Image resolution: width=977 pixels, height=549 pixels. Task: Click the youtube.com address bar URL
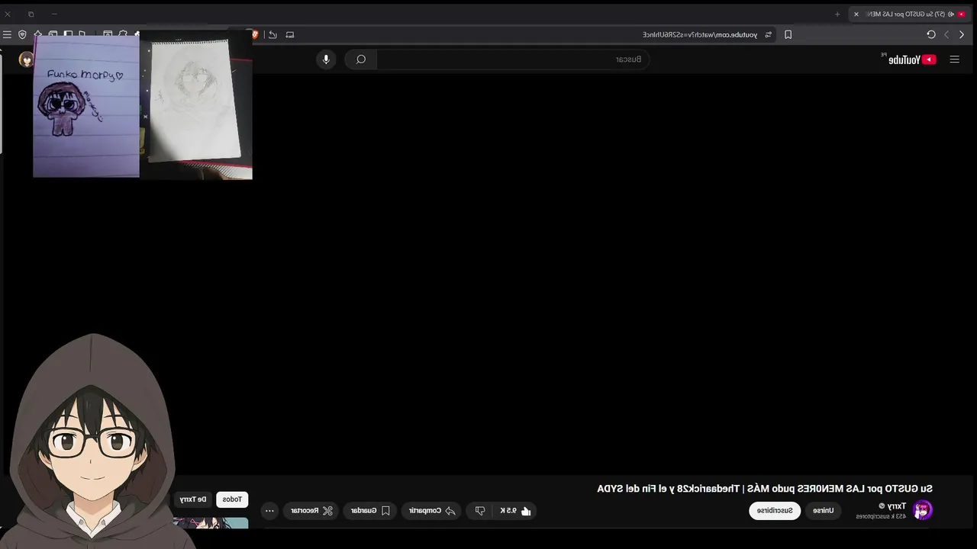tap(700, 34)
